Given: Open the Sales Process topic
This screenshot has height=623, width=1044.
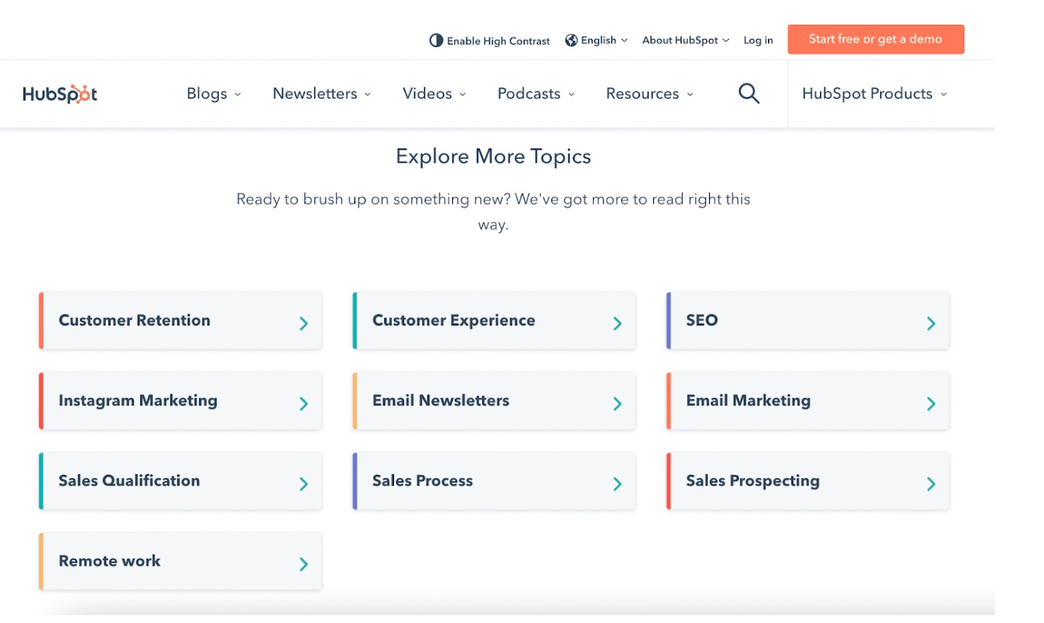Looking at the screenshot, I should pos(494,481).
